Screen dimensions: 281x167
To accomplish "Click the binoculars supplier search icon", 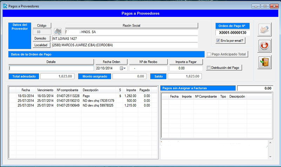I will pos(58,32).
